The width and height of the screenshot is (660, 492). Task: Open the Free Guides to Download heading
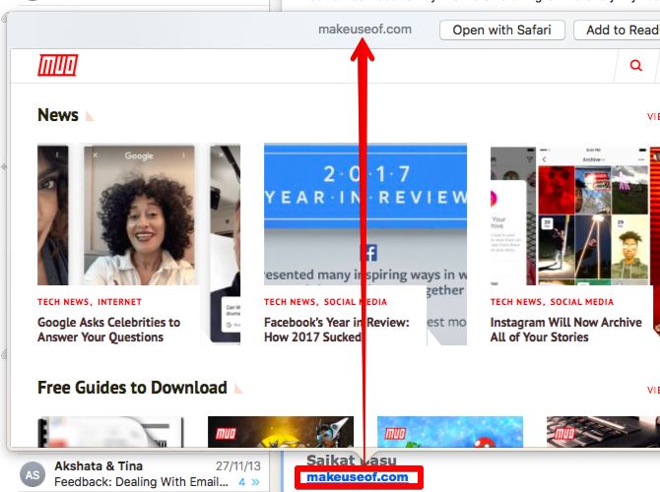click(132, 388)
